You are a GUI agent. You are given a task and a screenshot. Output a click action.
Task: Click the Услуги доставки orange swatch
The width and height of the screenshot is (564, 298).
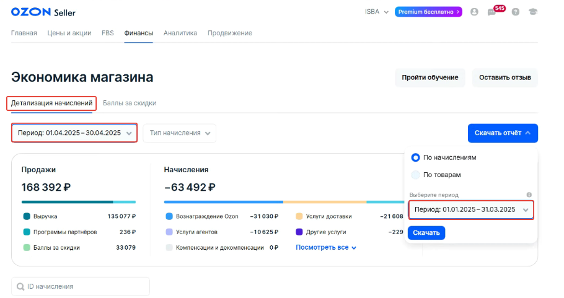(x=299, y=216)
